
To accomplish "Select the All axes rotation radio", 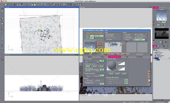I will [x=95, y=80].
